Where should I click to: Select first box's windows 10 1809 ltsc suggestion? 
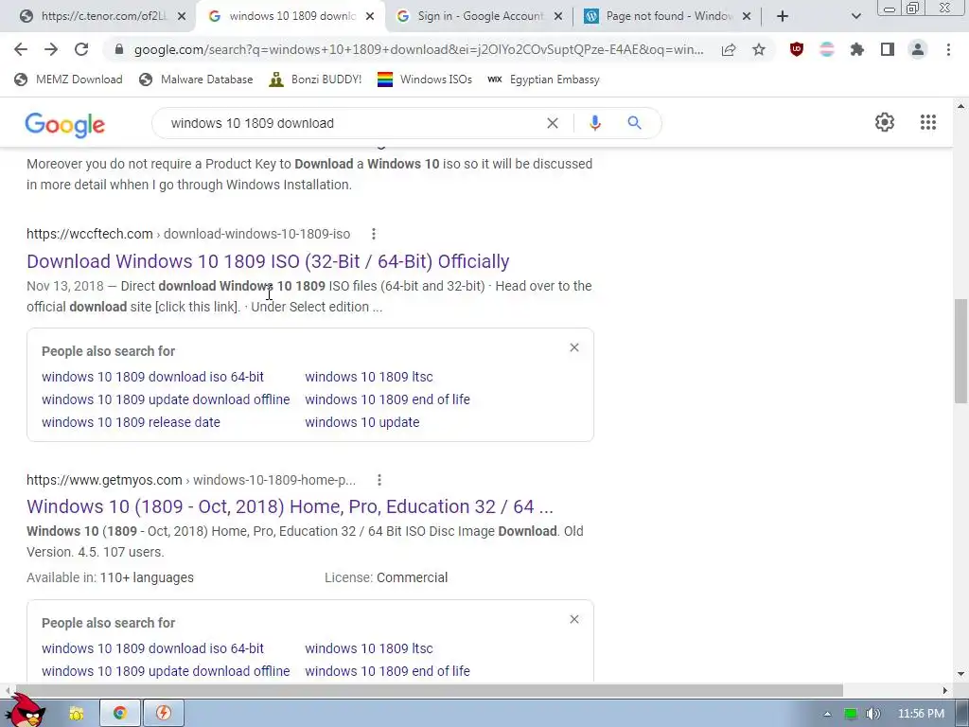(369, 377)
